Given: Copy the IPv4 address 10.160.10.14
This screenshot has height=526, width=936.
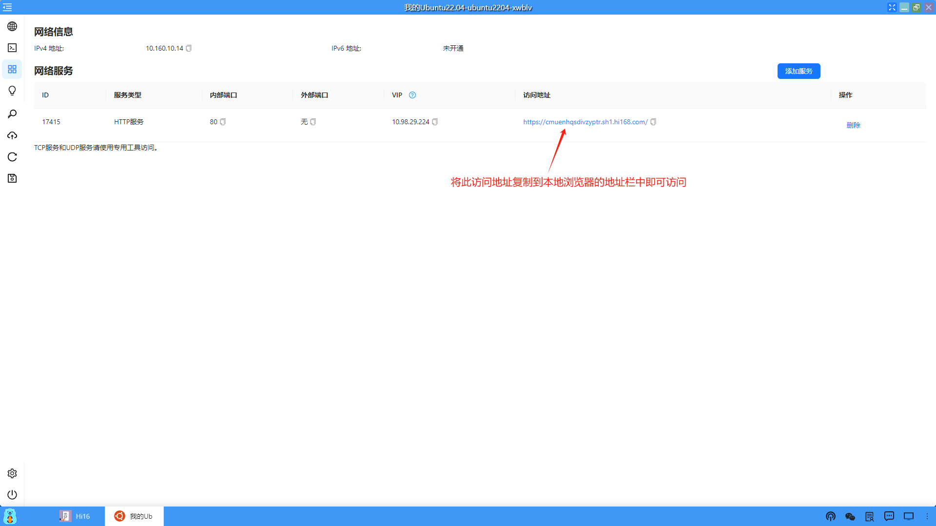Looking at the screenshot, I should (x=189, y=48).
